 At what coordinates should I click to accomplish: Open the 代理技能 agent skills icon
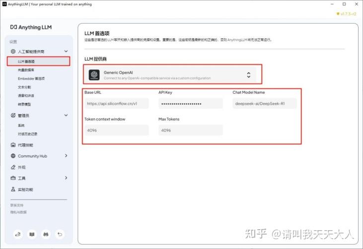(x=13, y=145)
